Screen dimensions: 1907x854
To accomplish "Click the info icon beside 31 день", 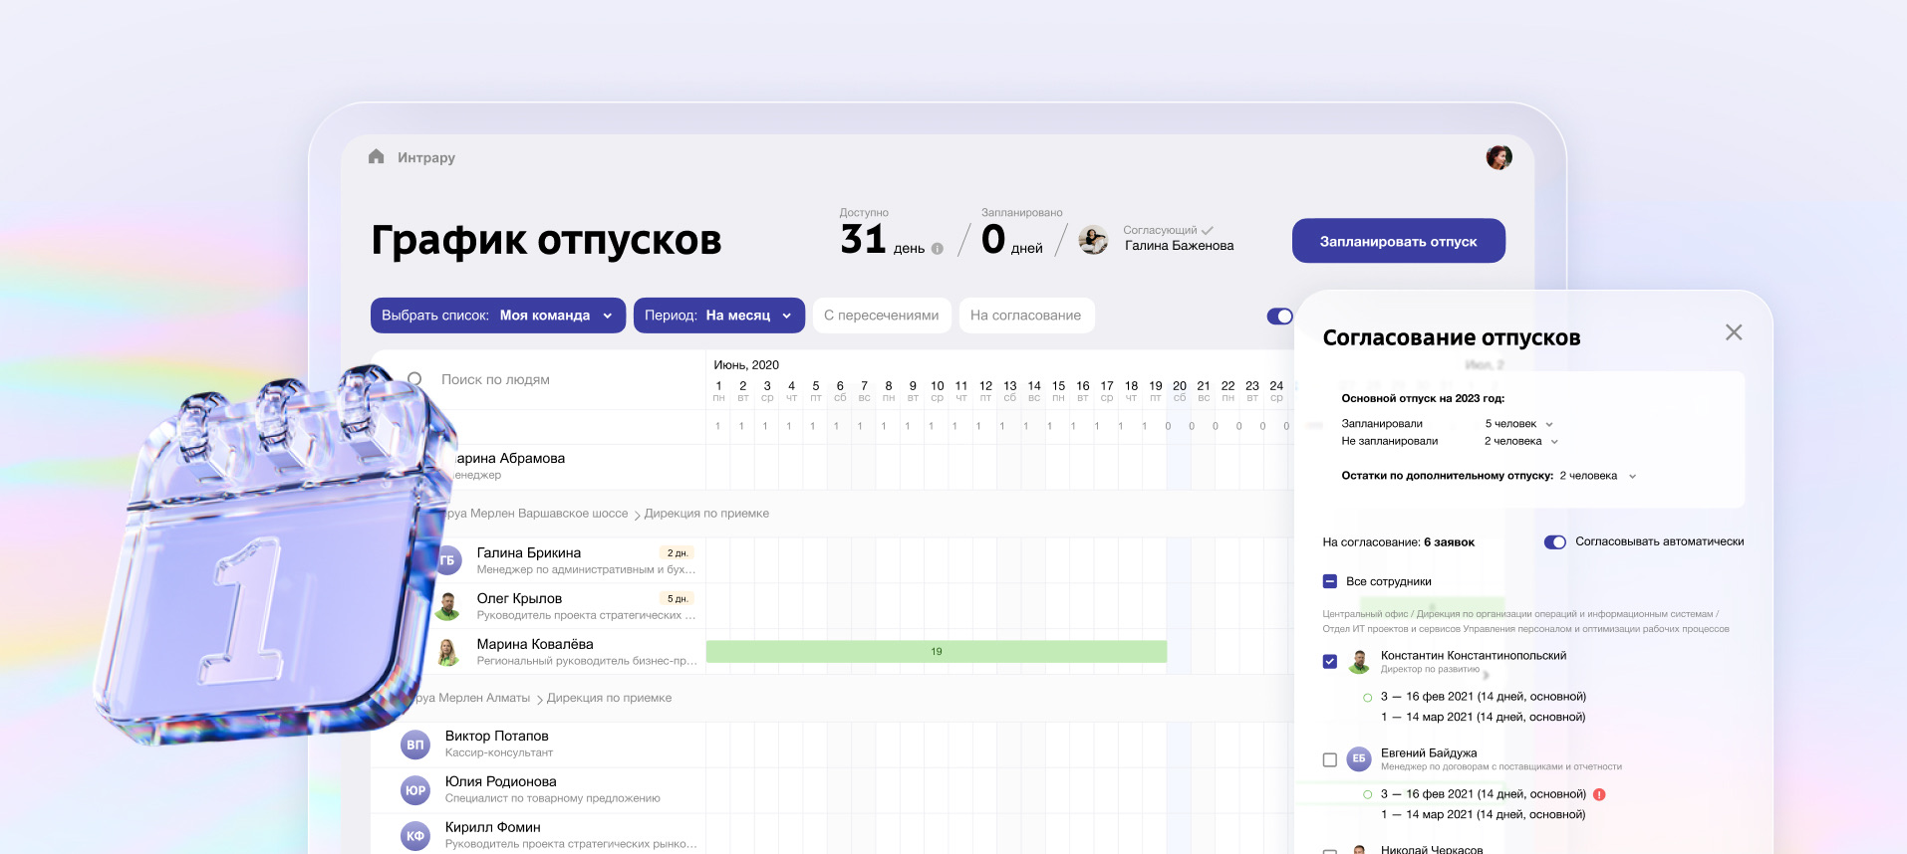I will coord(937,249).
